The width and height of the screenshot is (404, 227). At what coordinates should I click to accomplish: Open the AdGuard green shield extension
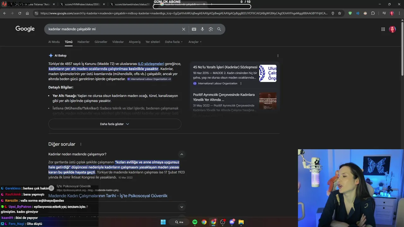350,13
